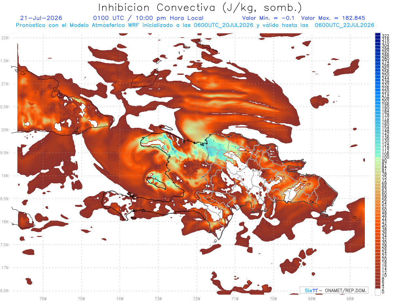Click the "71W" longitude label
The width and height of the screenshot is (393, 303).
[235, 298]
